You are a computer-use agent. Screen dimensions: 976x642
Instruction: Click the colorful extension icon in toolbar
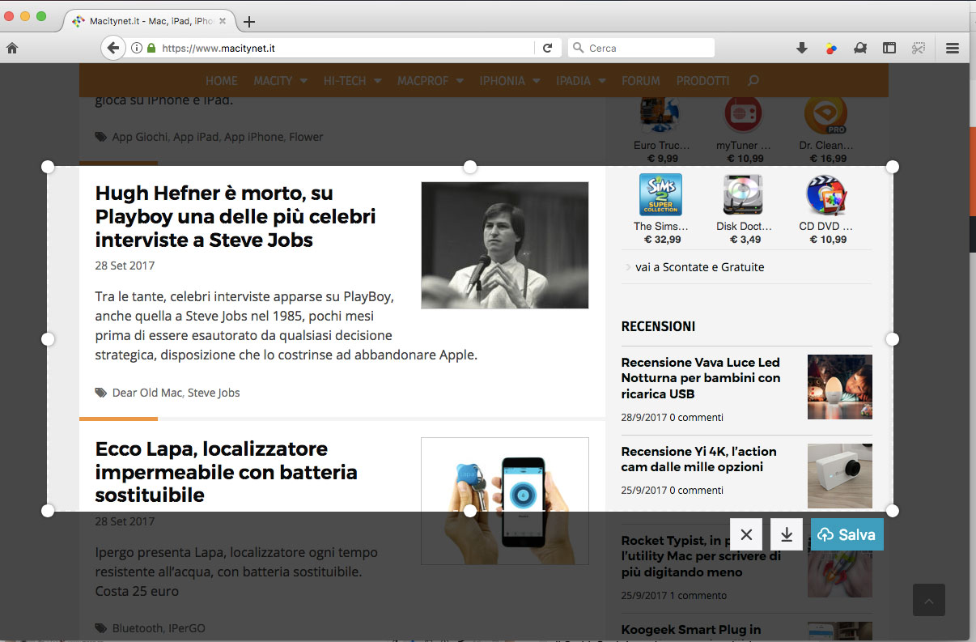coord(831,48)
